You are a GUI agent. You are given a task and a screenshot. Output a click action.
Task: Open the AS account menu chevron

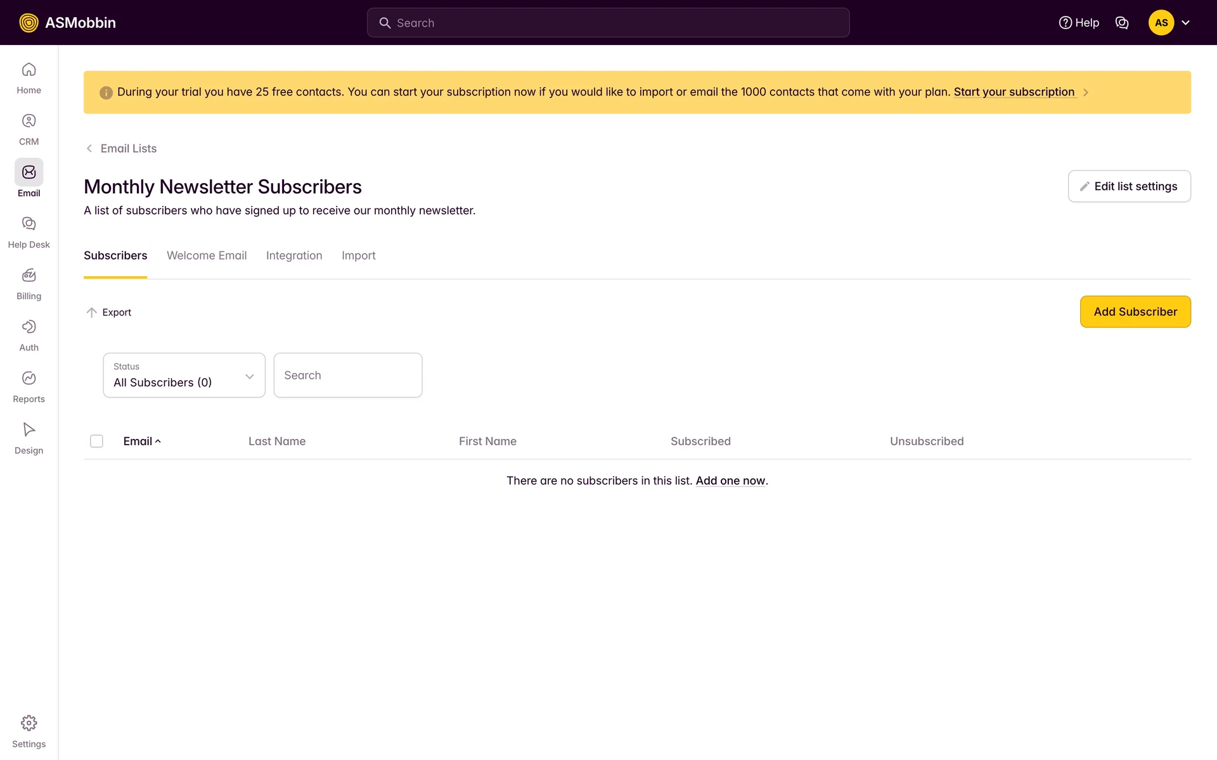pos(1185,23)
